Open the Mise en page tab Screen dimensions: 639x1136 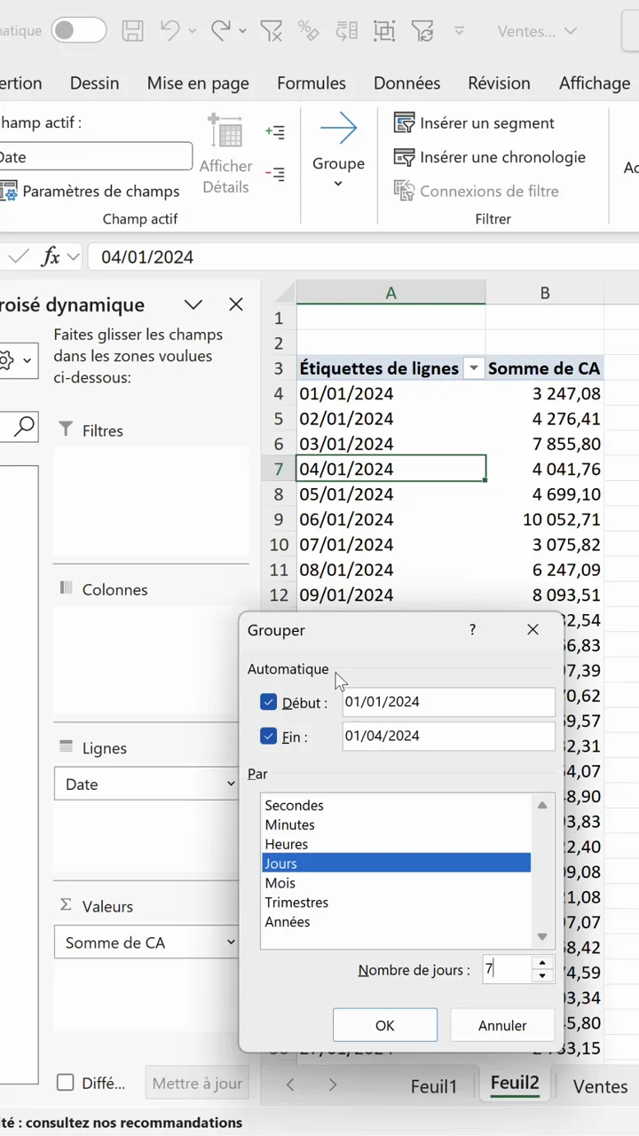click(198, 83)
